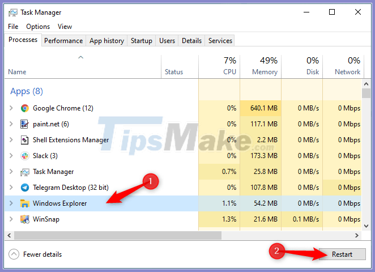Click the vertical scrollbar up arrow

[366, 84]
